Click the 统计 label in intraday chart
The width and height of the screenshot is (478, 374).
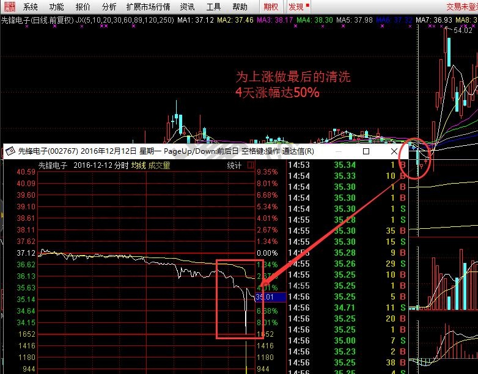(234, 165)
